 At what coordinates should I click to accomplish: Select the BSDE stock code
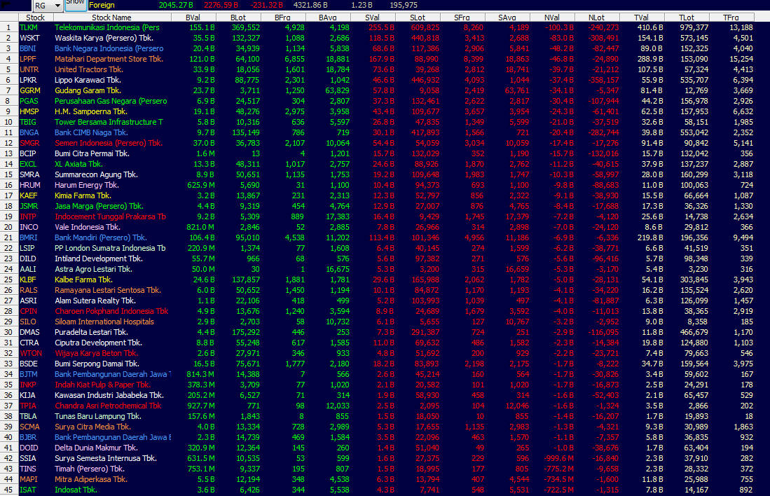click(29, 364)
